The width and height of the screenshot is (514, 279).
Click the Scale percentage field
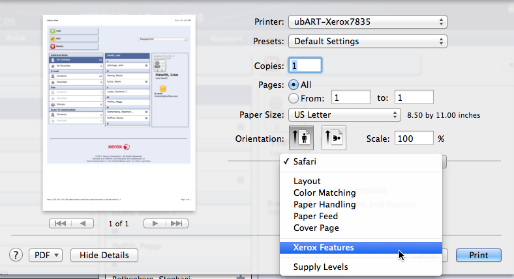pos(414,139)
